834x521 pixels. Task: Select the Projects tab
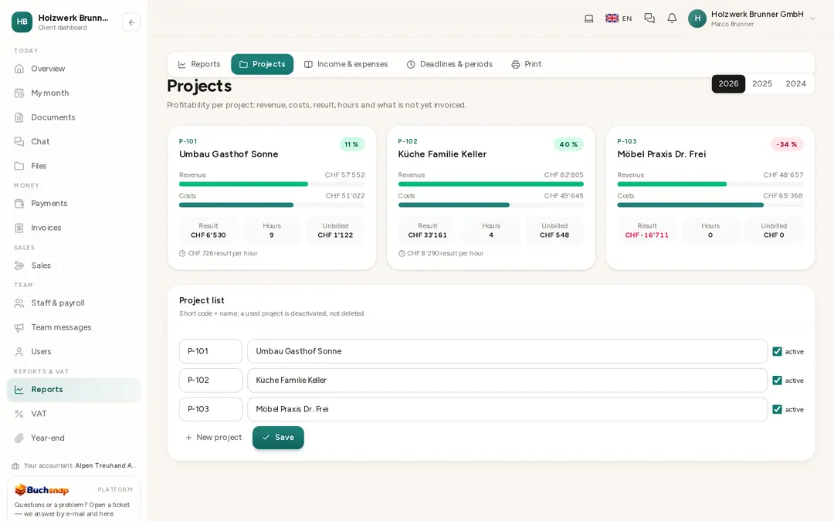pyautogui.click(x=263, y=64)
